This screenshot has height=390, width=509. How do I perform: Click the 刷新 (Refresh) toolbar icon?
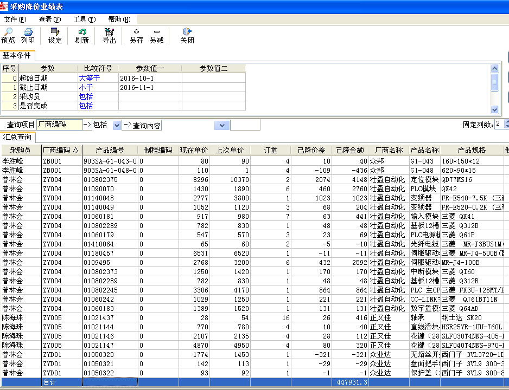pos(82,36)
